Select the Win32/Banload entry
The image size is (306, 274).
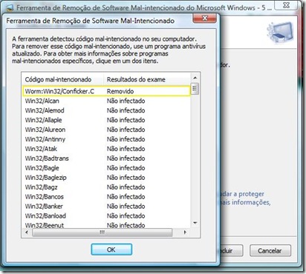(45, 216)
